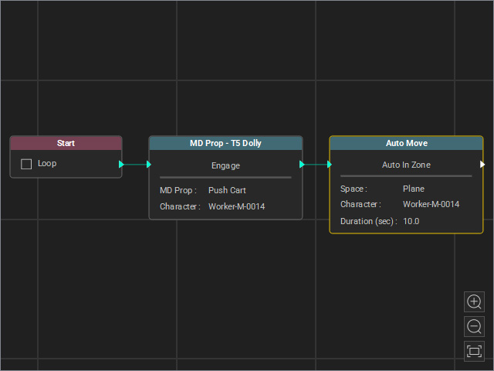Select the Start node header
This screenshot has width=494, height=371.
[66, 143]
